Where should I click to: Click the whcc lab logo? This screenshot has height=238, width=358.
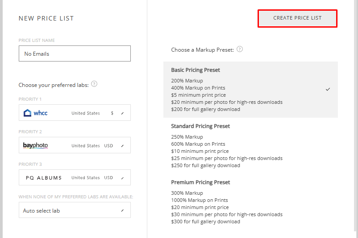pyautogui.click(x=36, y=113)
